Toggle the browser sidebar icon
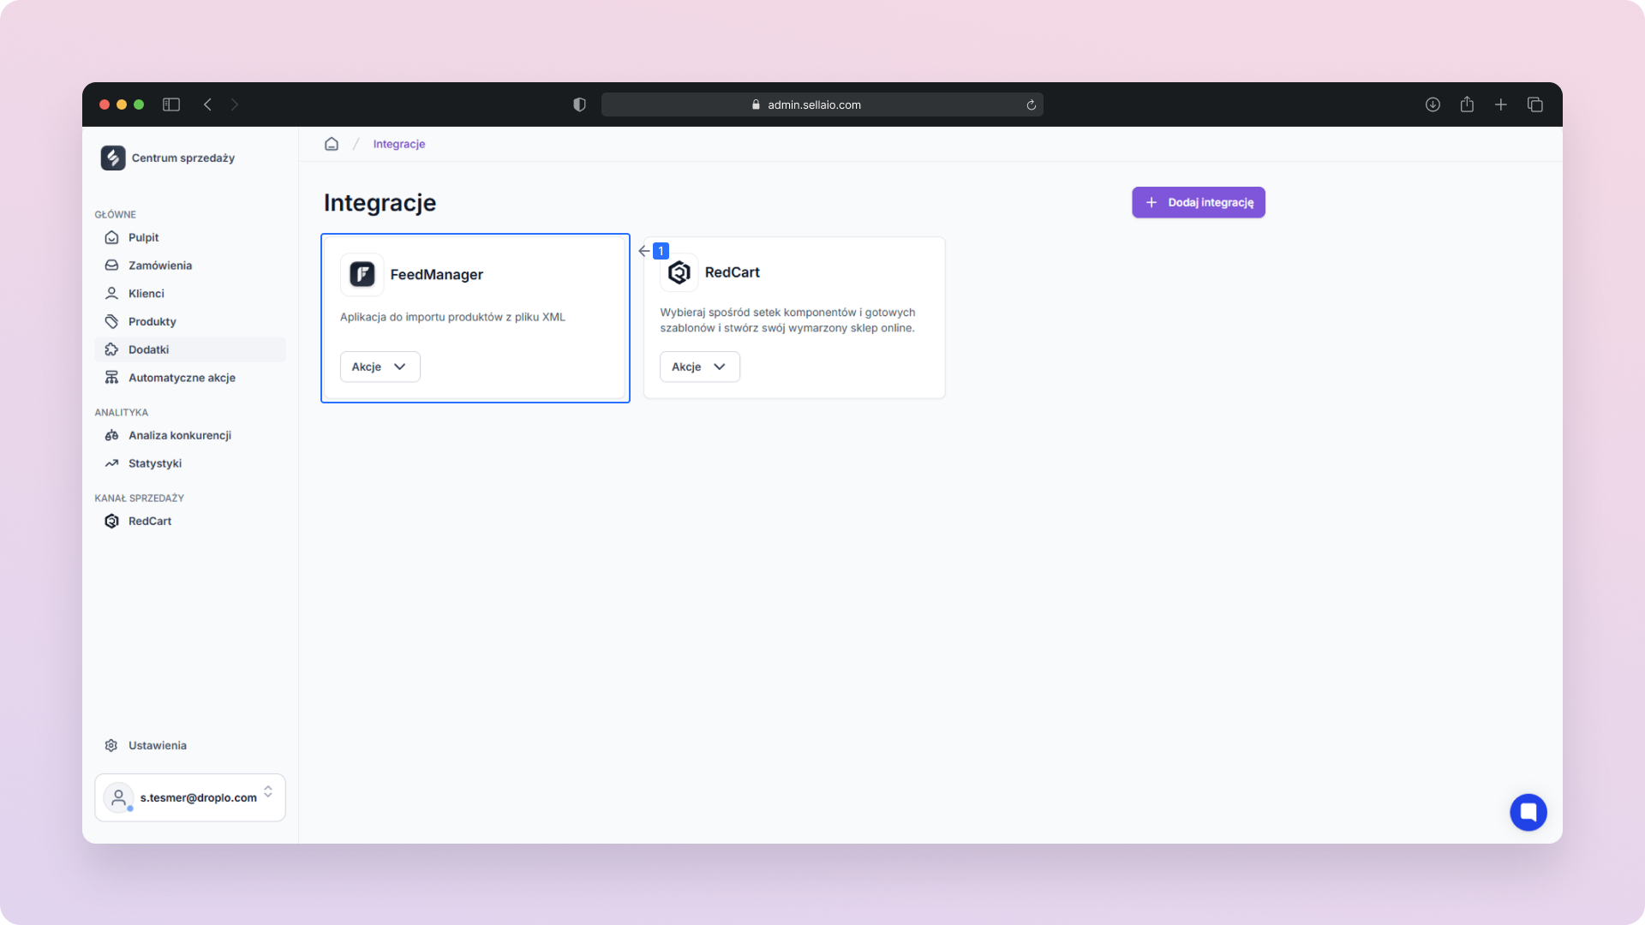The image size is (1645, 925). click(x=171, y=104)
